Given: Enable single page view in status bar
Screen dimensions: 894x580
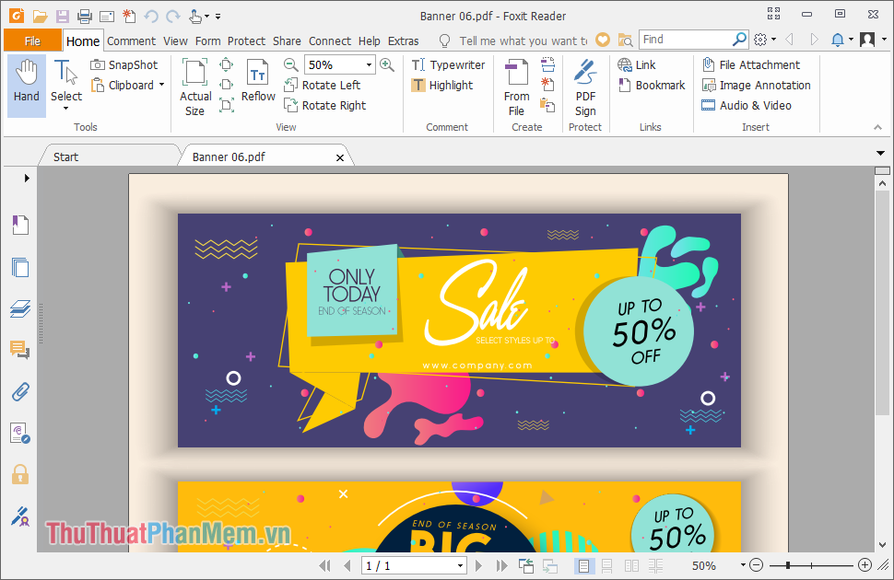Looking at the screenshot, I should [x=583, y=566].
